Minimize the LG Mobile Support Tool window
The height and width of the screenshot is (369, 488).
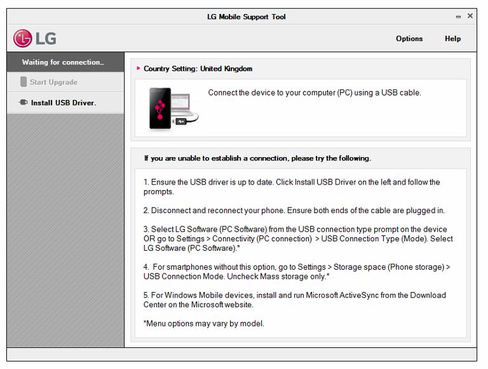pyautogui.click(x=458, y=17)
